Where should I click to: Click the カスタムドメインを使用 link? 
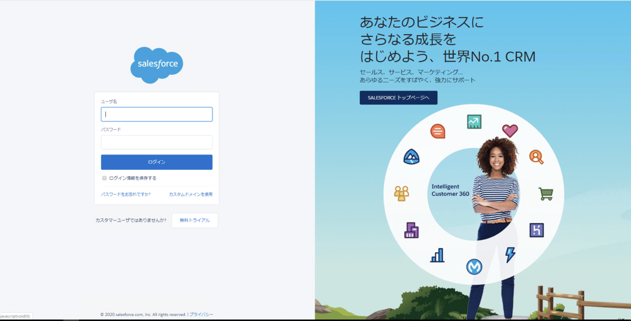click(x=190, y=194)
